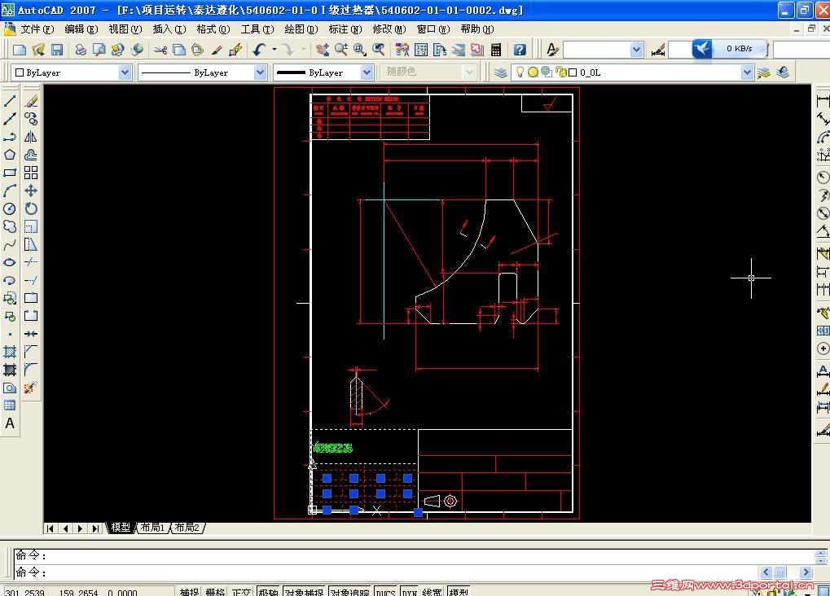Toggle the 对象捕捉 object snap

click(x=305, y=592)
